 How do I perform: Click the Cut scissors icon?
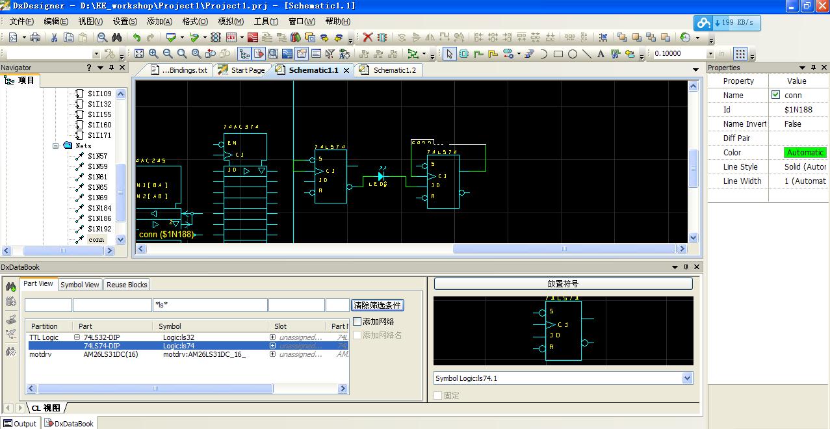(55, 38)
